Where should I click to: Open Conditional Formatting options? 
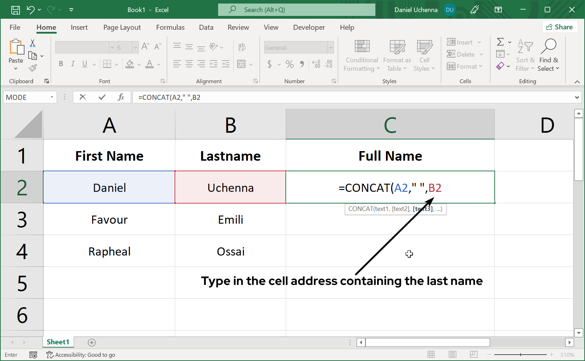click(361, 56)
